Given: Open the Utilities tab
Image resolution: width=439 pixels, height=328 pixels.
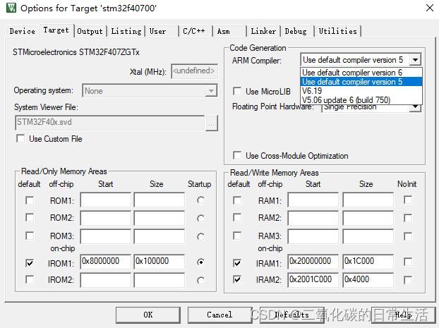Looking at the screenshot, I should (x=337, y=31).
